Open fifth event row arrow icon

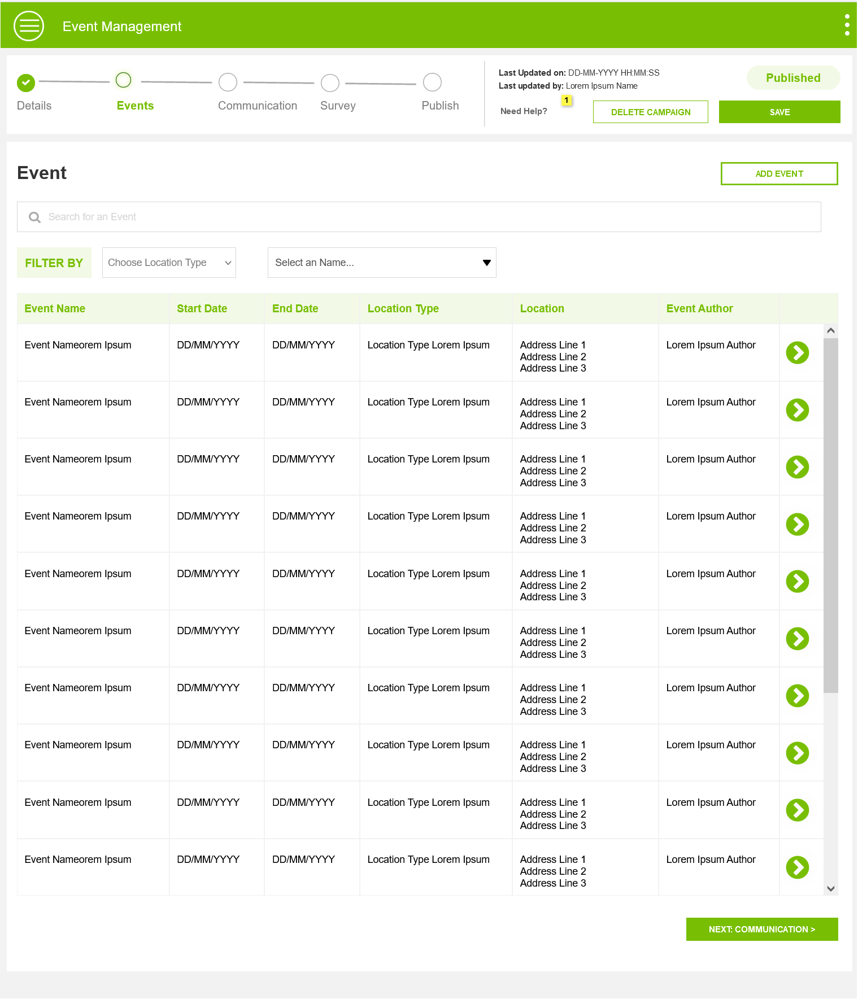797,582
